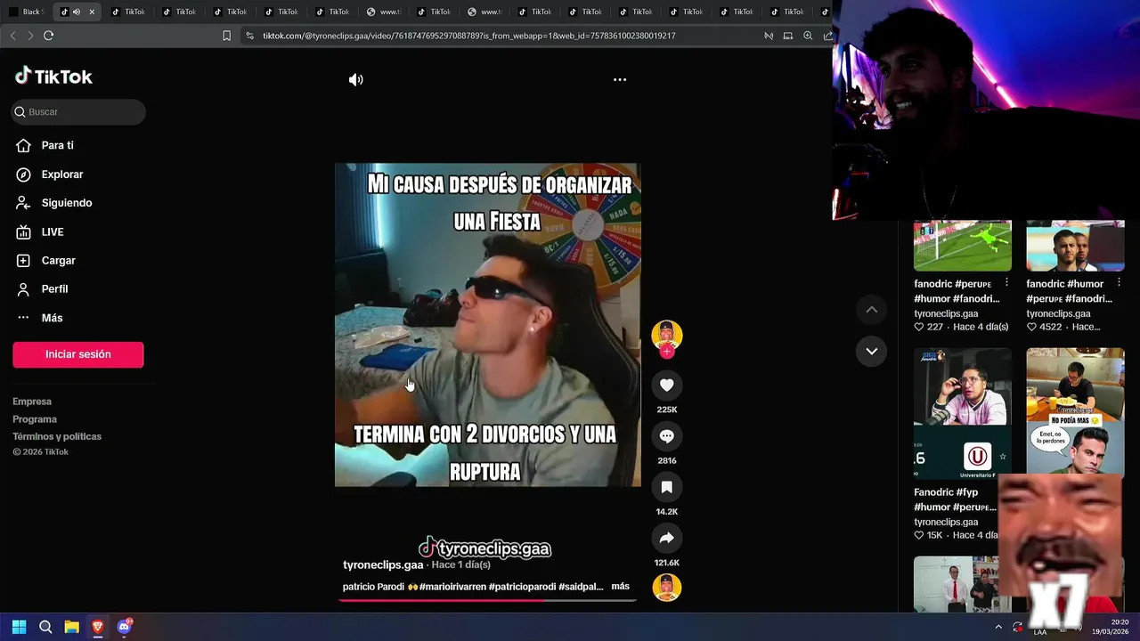Viewport: 1140px width, 641px height.
Task: Click the main video player
Action: tap(487, 324)
